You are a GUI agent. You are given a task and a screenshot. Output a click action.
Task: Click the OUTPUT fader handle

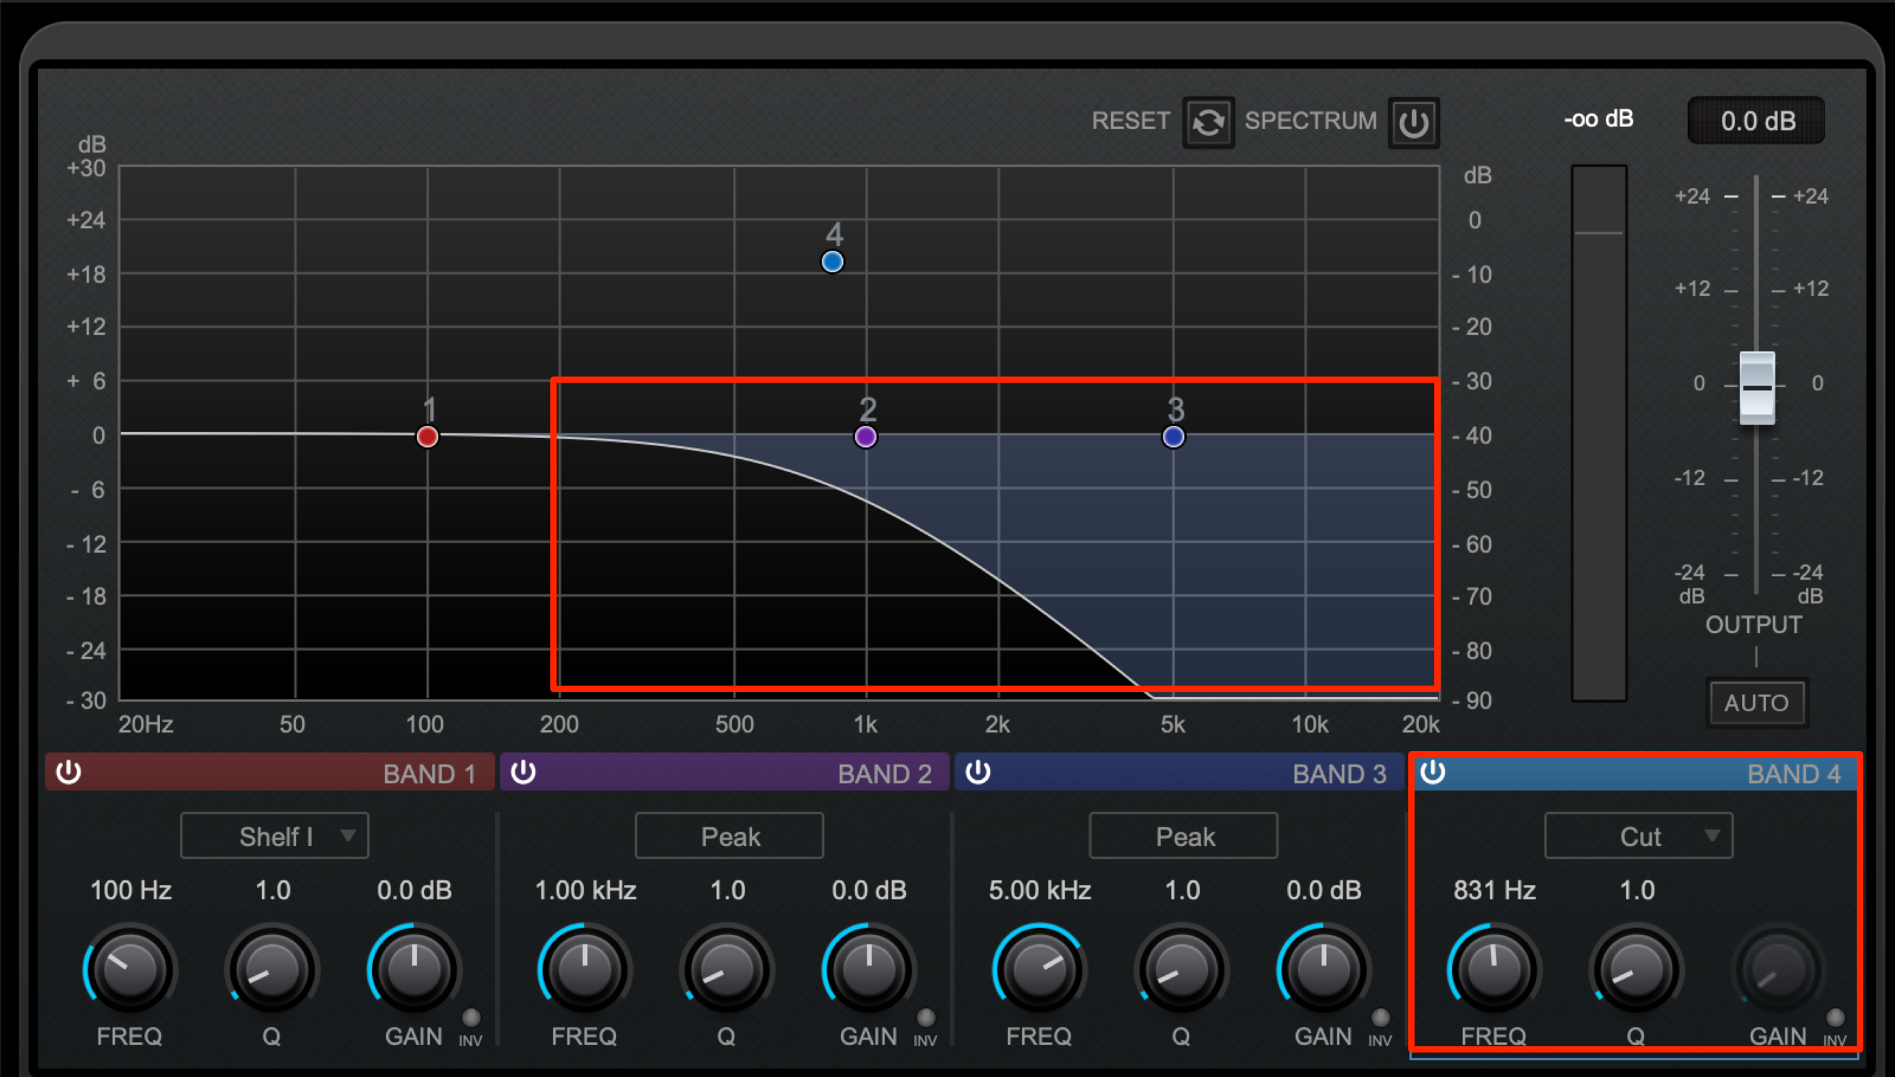pyautogui.click(x=1757, y=387)
